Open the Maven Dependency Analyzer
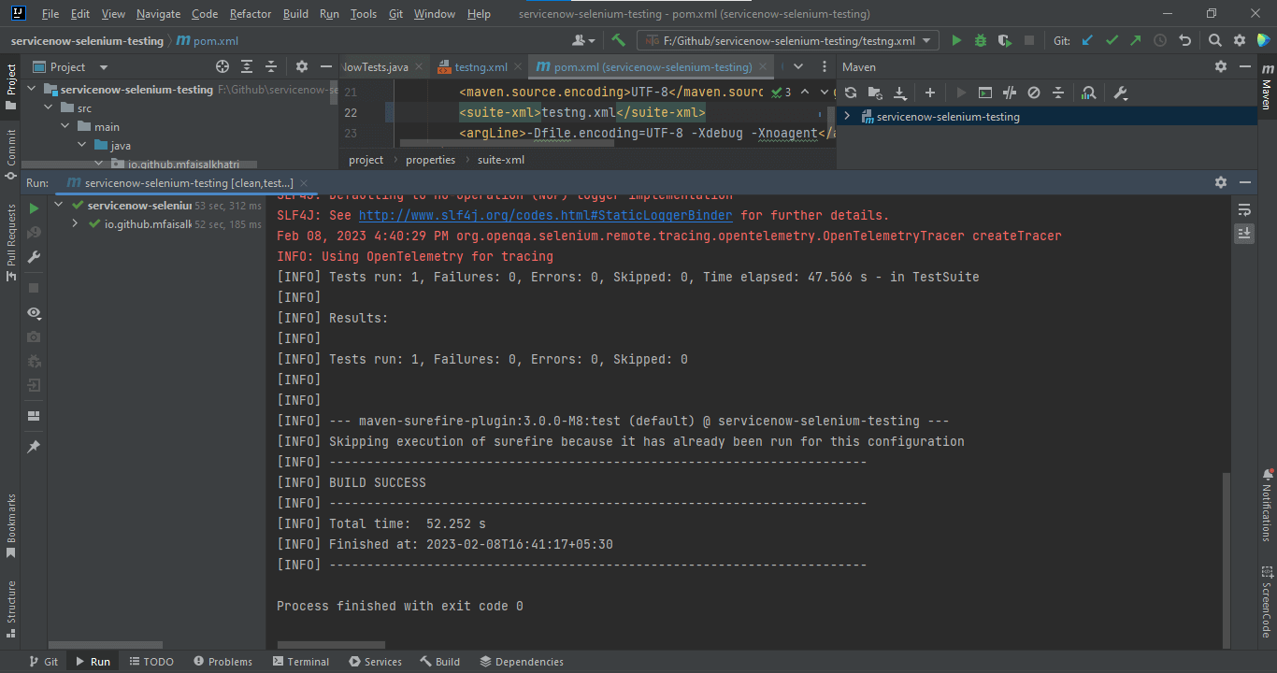The width and height of the screenshot is (1277, 673). 1088,92
